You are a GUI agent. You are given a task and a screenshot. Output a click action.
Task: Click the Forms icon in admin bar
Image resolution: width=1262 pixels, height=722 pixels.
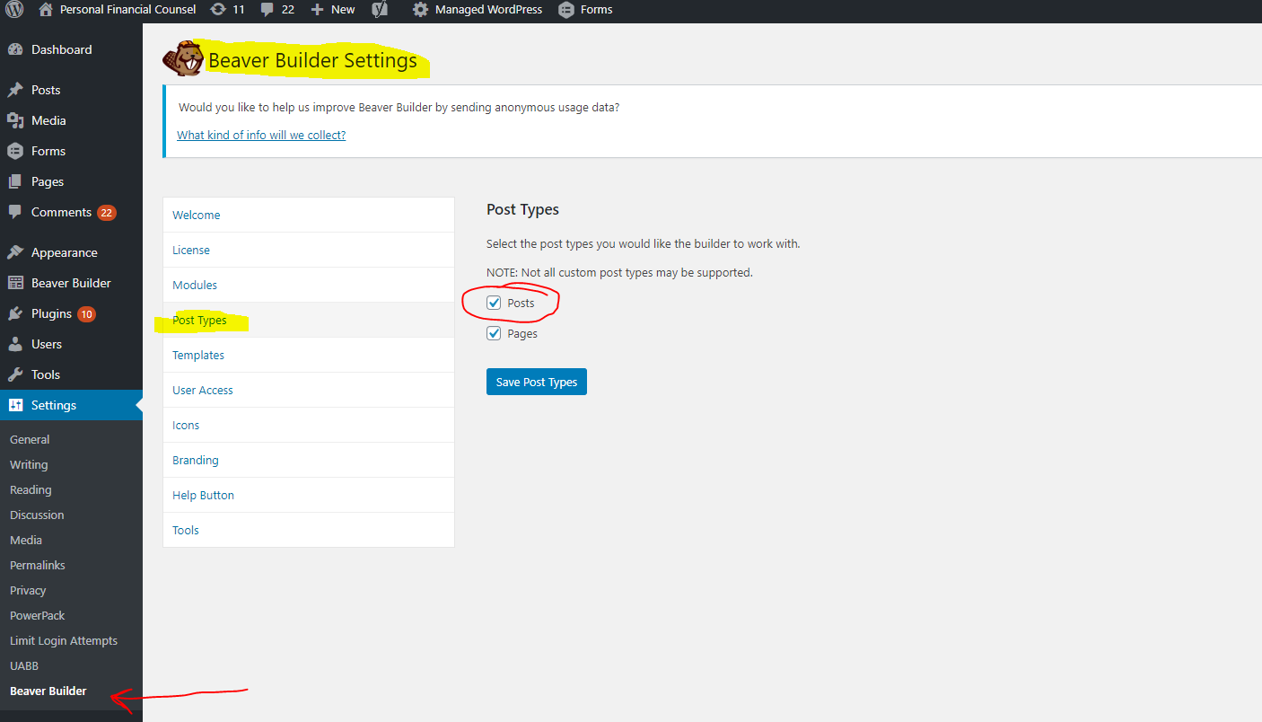click(x=565, y=10)
